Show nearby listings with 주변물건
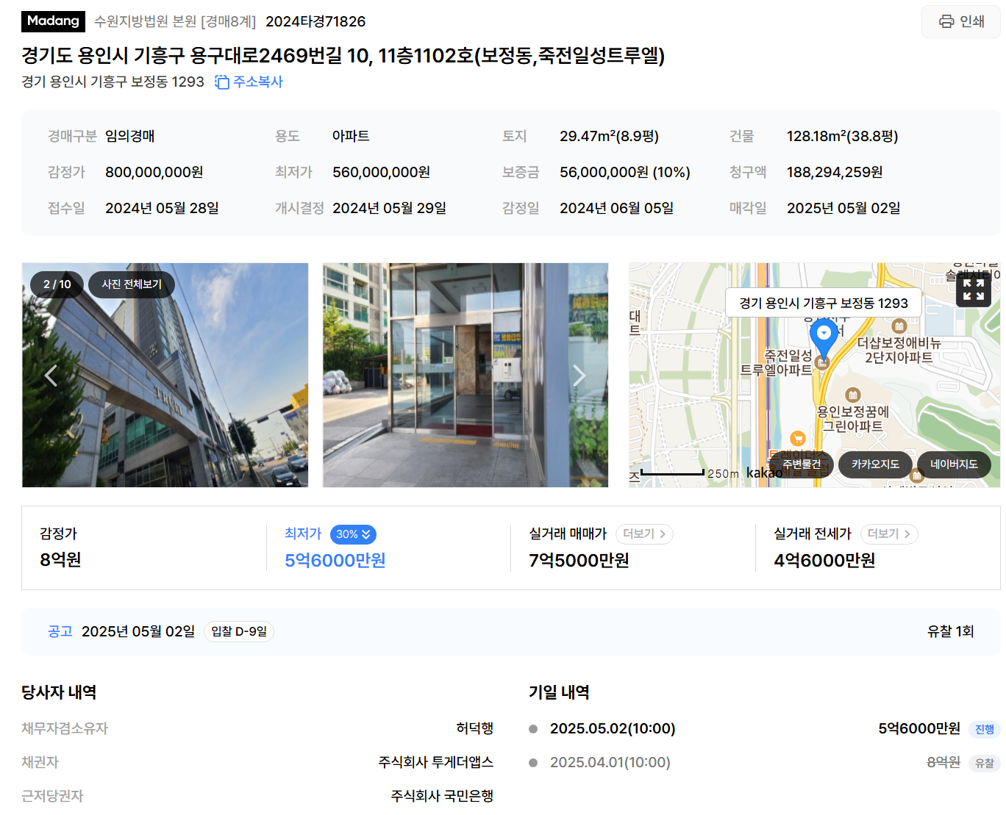The height and width of the screenshot is (815, 1006). point(802,464)
